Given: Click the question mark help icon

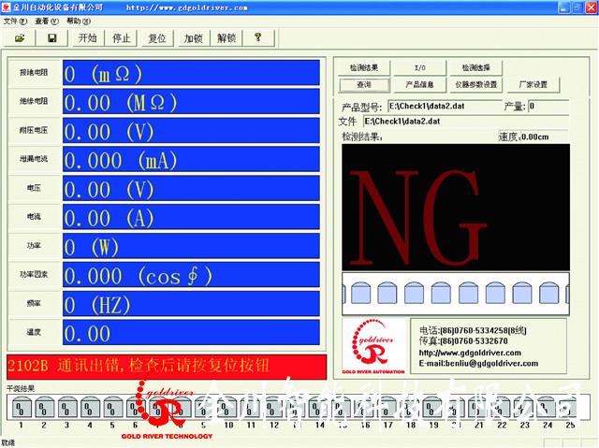Looking at the screenshot, I should (257, 38).
